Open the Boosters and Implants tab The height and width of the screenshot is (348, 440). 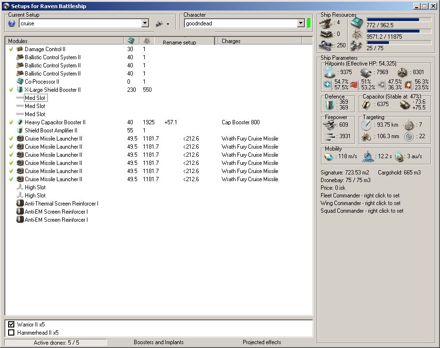(x=159, y=342)
